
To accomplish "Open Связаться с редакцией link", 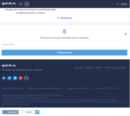I will pyautogui.click(x=115, y=67).
